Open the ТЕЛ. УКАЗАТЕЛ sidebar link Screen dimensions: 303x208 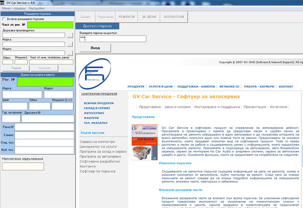pyautogui.click(x=96, y=123)
